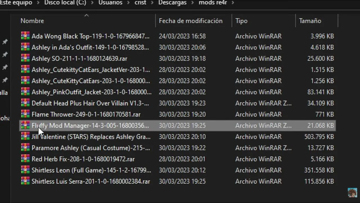Click the icon of Ashley_CuteKittyCatEars_JacketVer file

(25, 69)
